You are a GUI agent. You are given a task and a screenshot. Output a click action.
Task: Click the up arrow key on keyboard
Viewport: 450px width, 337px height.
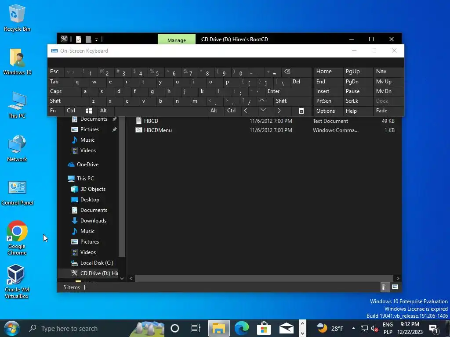tap(262, 101)
